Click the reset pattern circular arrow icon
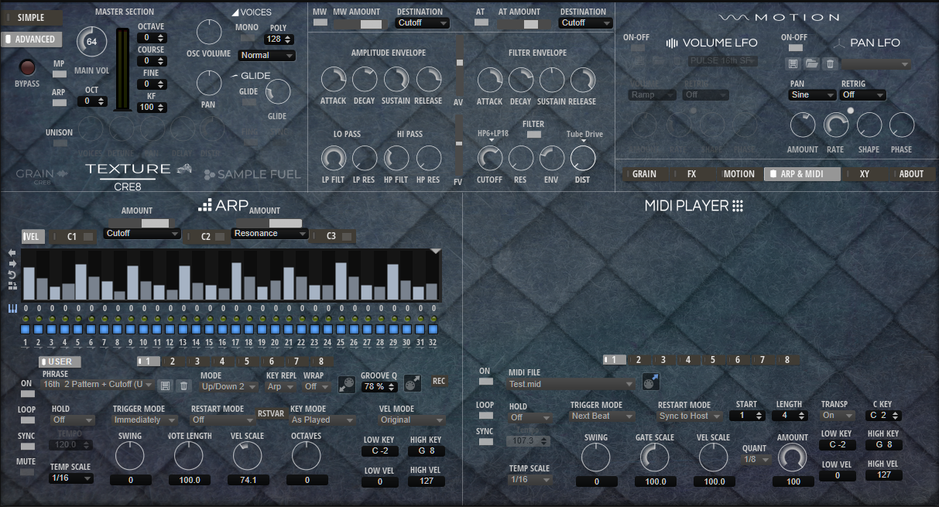Image resolution: width=939 pixels, height=507 pixels. point(12,275)
